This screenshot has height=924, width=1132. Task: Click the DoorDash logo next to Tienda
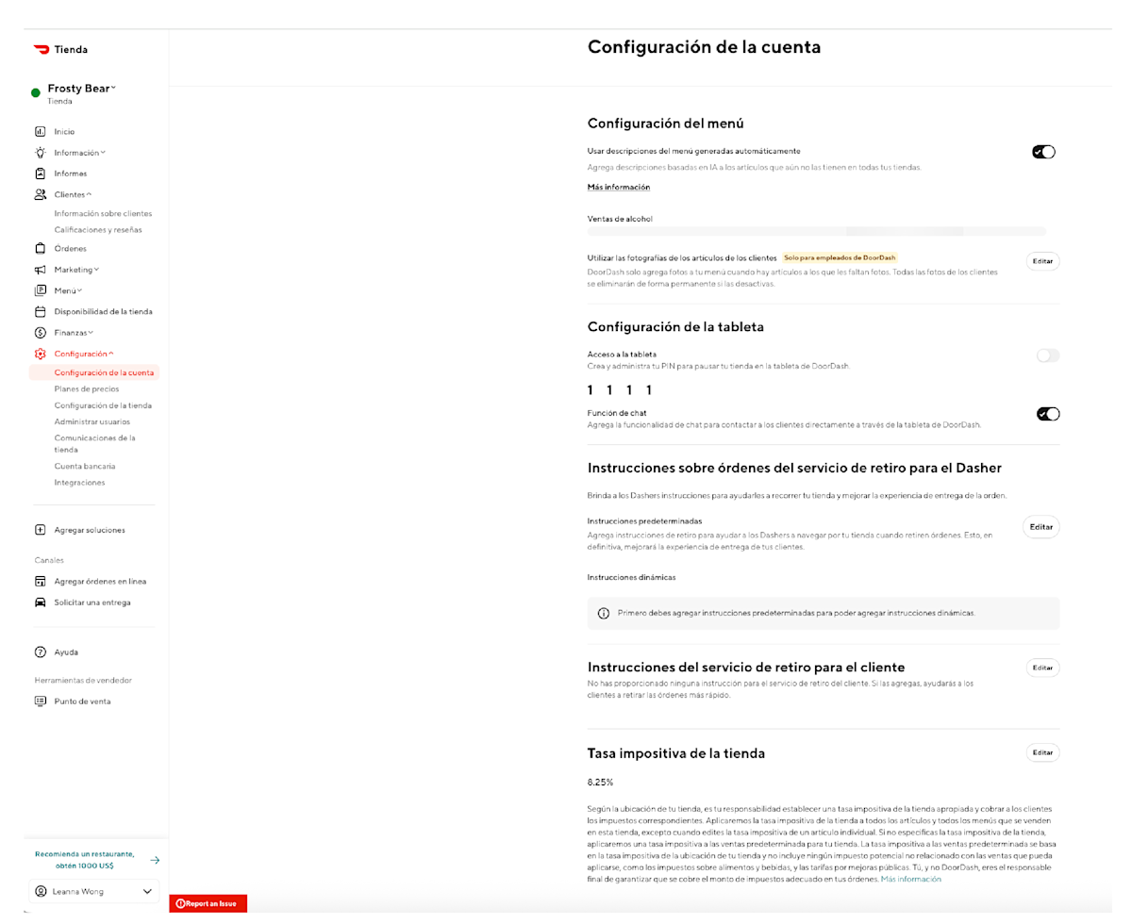tap(40, 48)
